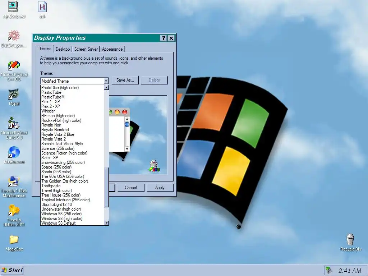This screenshot has width=368, height=276.
Task: Click the theme list scrollbar thumb
Action: point(106,187)
